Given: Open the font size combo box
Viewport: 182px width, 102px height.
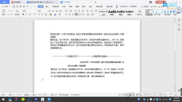Looking at the screenshot, I should [42, 11].
